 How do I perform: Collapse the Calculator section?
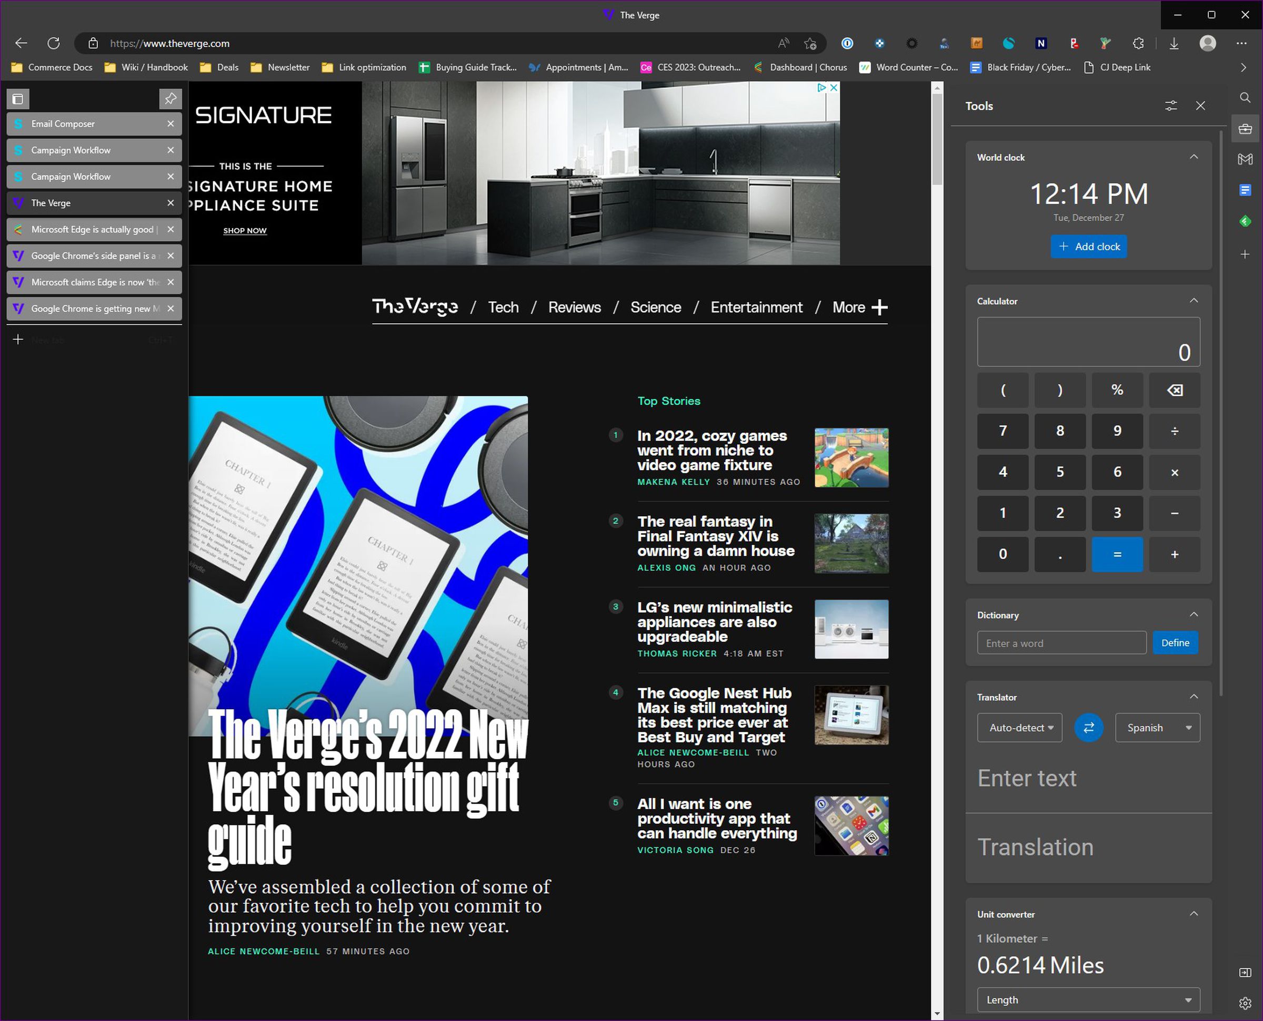[1192, 301]
